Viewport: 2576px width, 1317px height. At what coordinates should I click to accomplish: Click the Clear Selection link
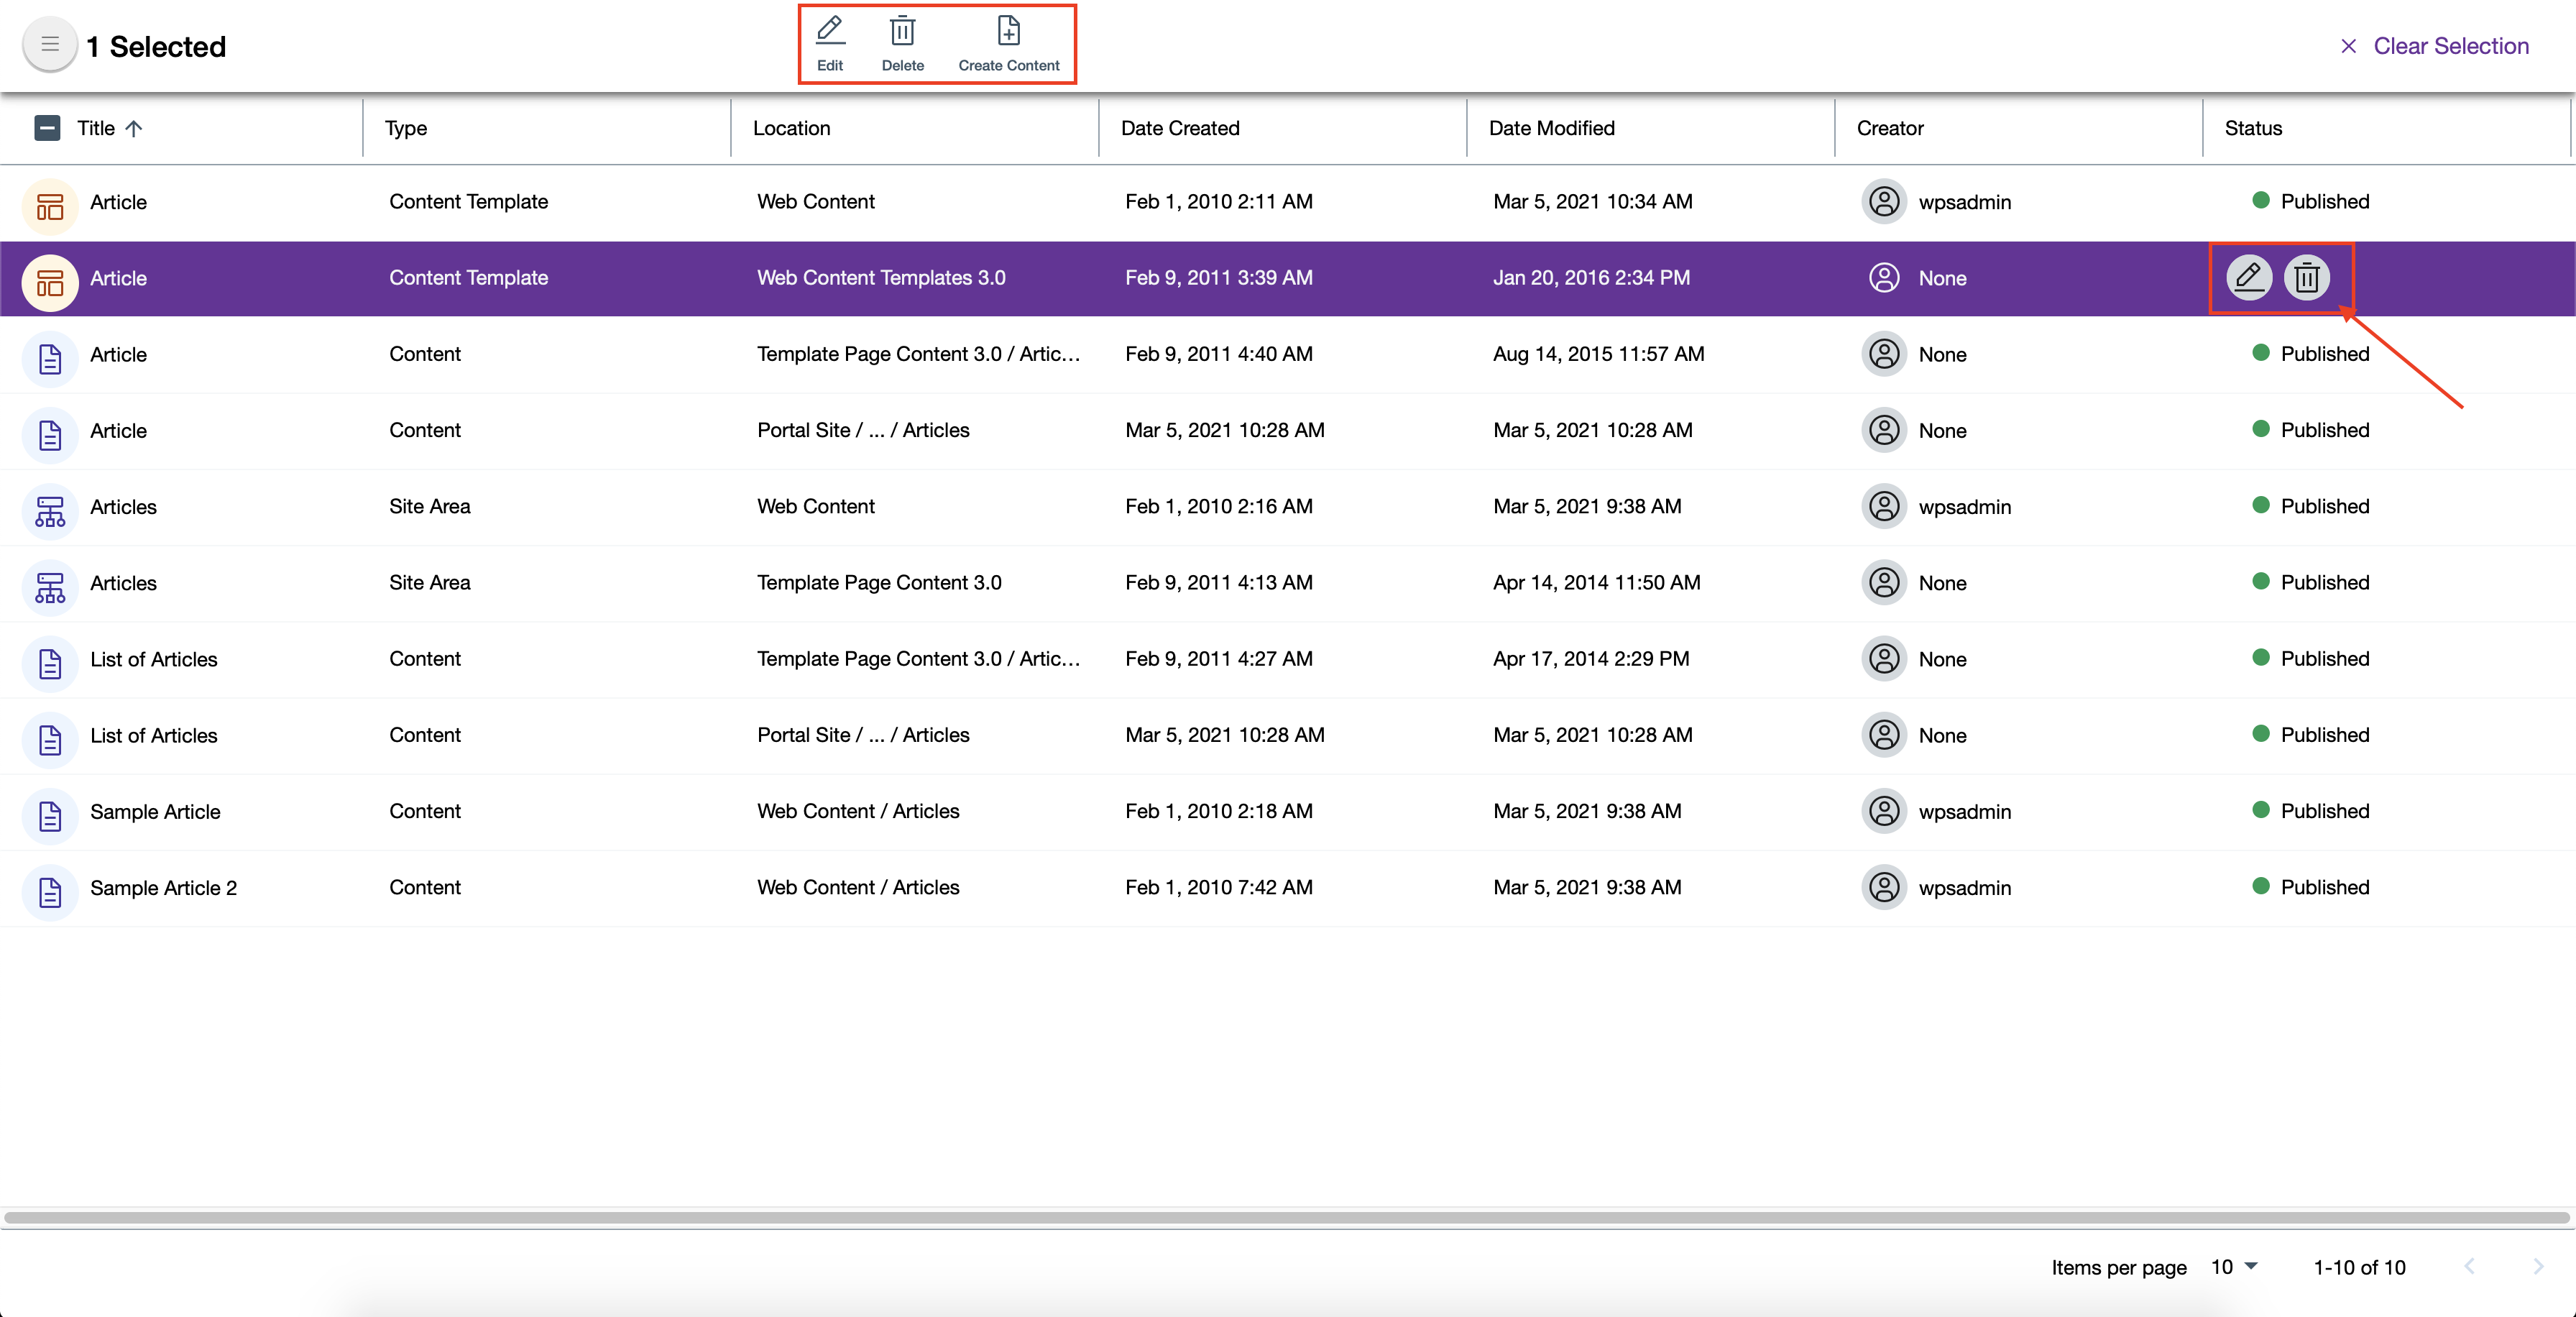[2451, 46]
